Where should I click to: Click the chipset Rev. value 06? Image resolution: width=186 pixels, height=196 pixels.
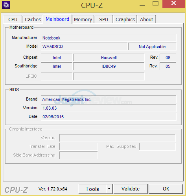(168, 58)
